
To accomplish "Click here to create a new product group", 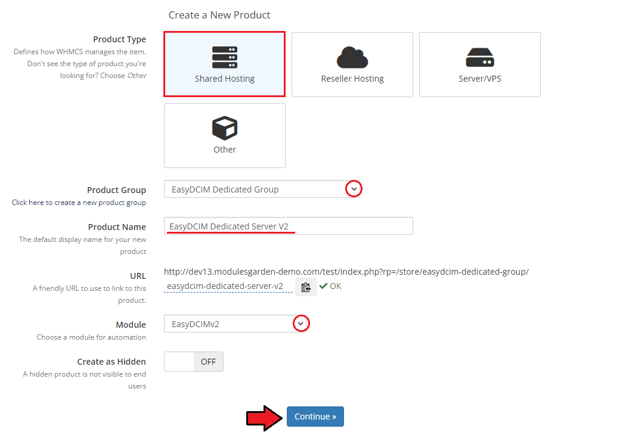I will pos(79,203).
